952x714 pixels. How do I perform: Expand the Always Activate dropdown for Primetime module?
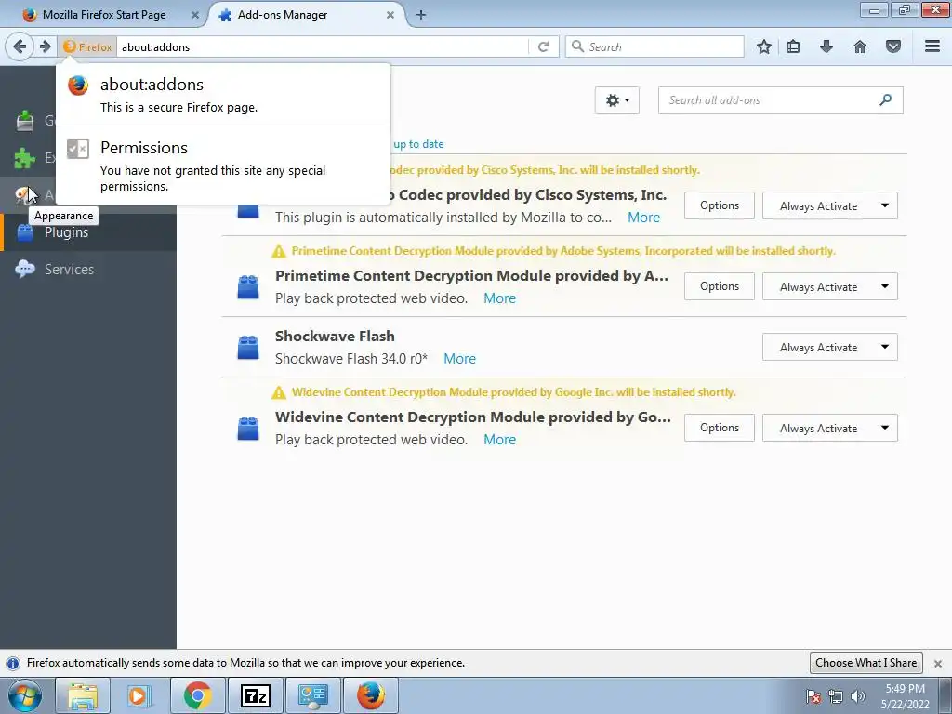pyautogui.click(x=829, y=286)
